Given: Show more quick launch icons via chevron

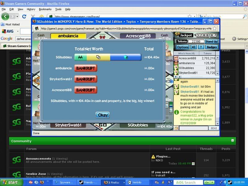Looking at the screenshot, I should 47,181.
